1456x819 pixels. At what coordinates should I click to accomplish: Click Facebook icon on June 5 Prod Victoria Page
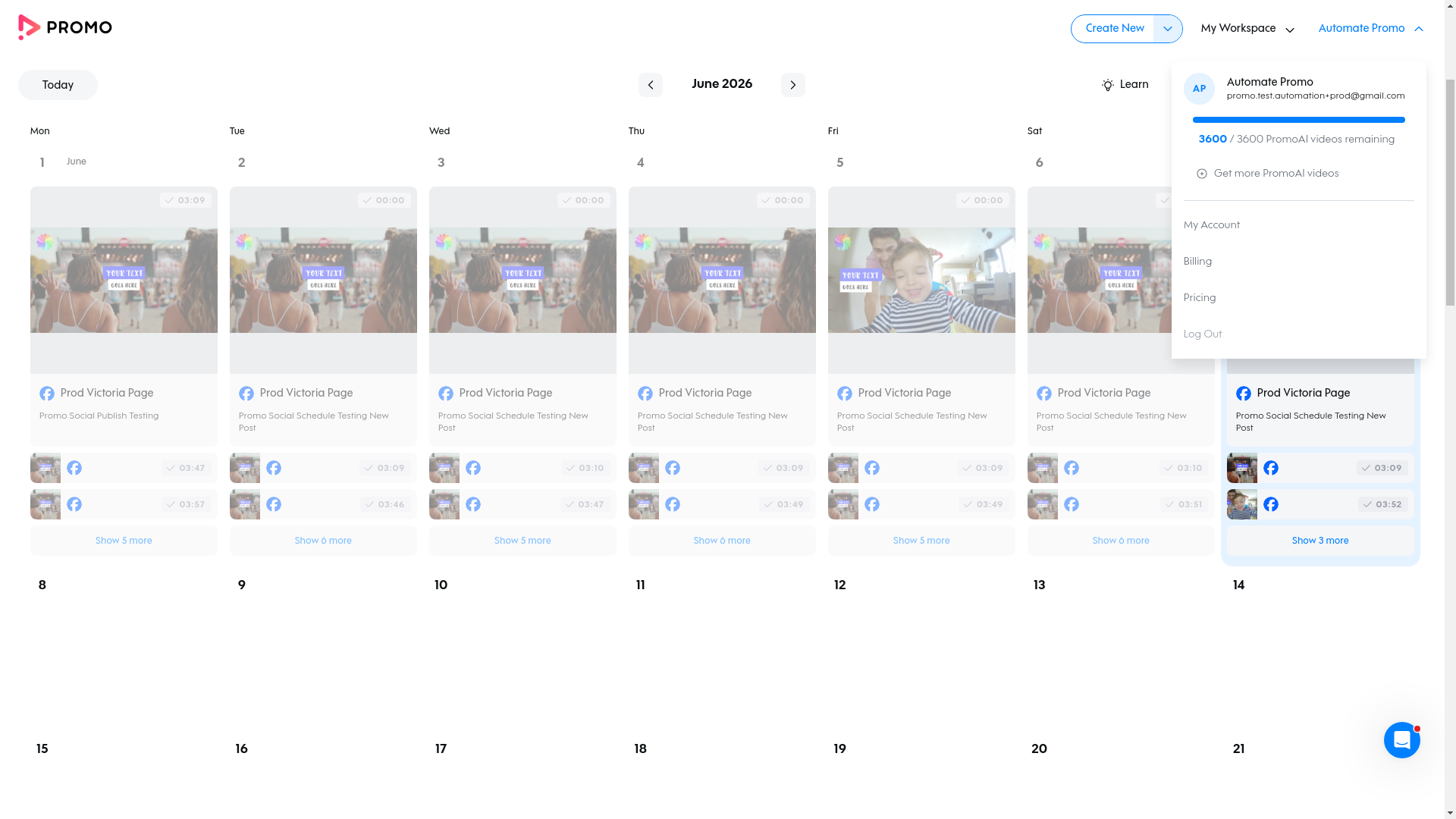[845, 394]
